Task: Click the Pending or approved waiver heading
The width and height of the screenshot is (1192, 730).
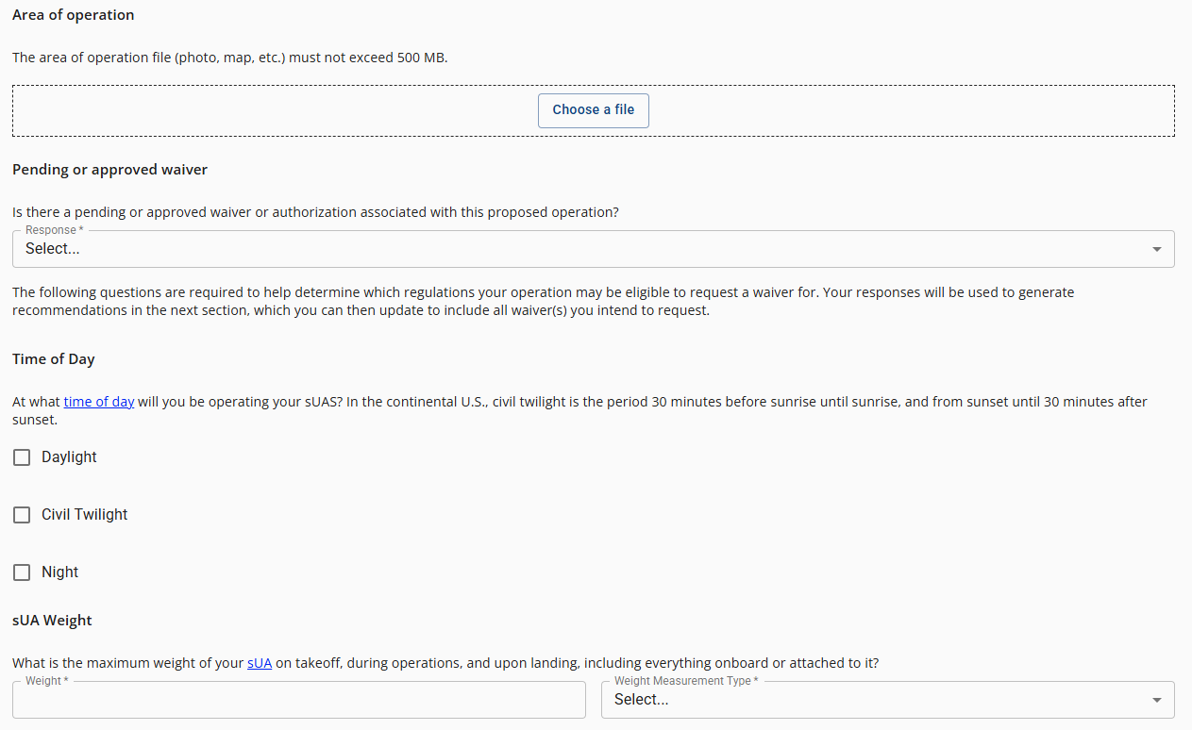Action: coord(109,170)
